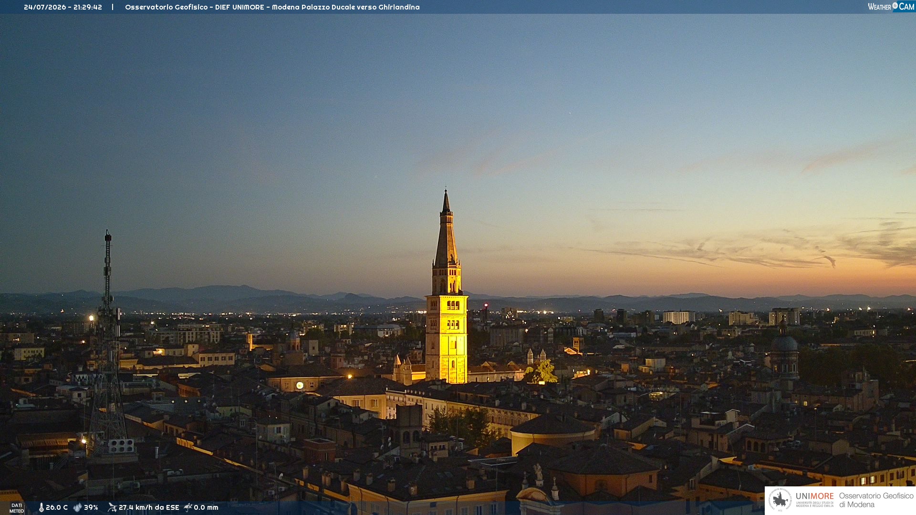Click the thermometer temperature icon
This screenshot has width=916, height=515.
tap(41, 507)
